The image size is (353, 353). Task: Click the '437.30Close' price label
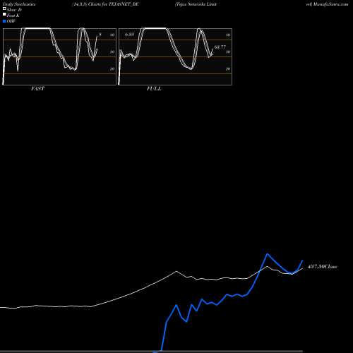323,267
